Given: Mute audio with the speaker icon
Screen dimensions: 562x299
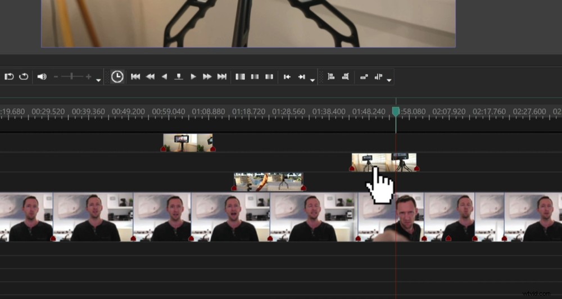Looking at the screenshot, I should click(42, 77).
